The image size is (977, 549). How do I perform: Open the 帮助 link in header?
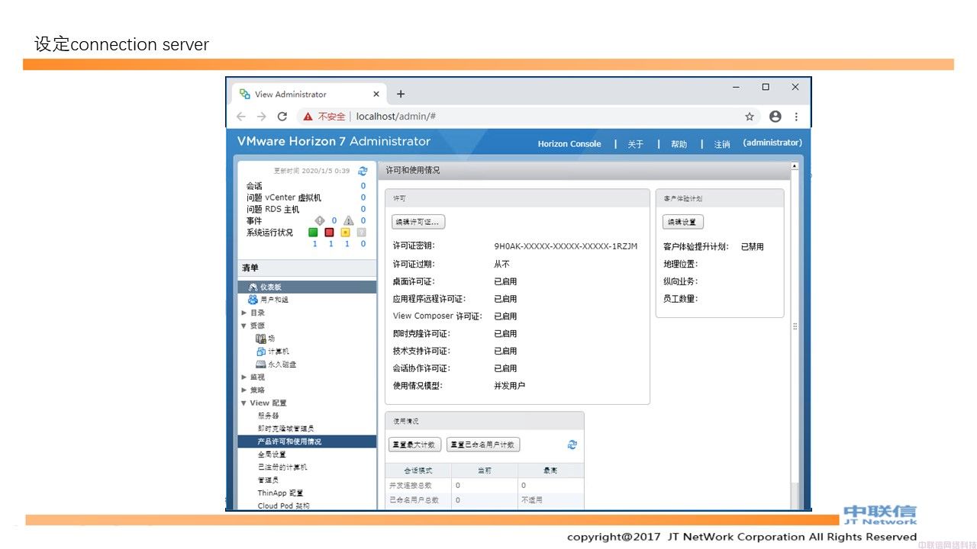[679, 144]
